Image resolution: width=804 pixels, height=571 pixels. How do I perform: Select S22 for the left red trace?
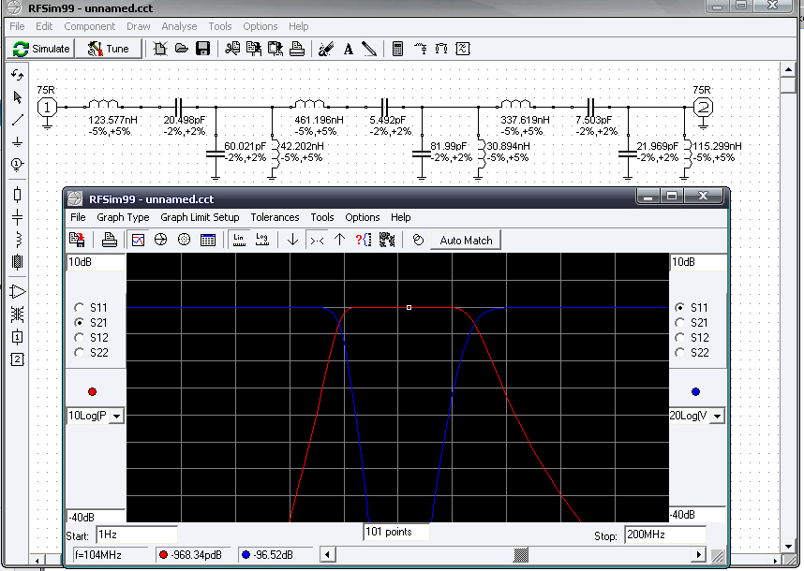[79, 352]
